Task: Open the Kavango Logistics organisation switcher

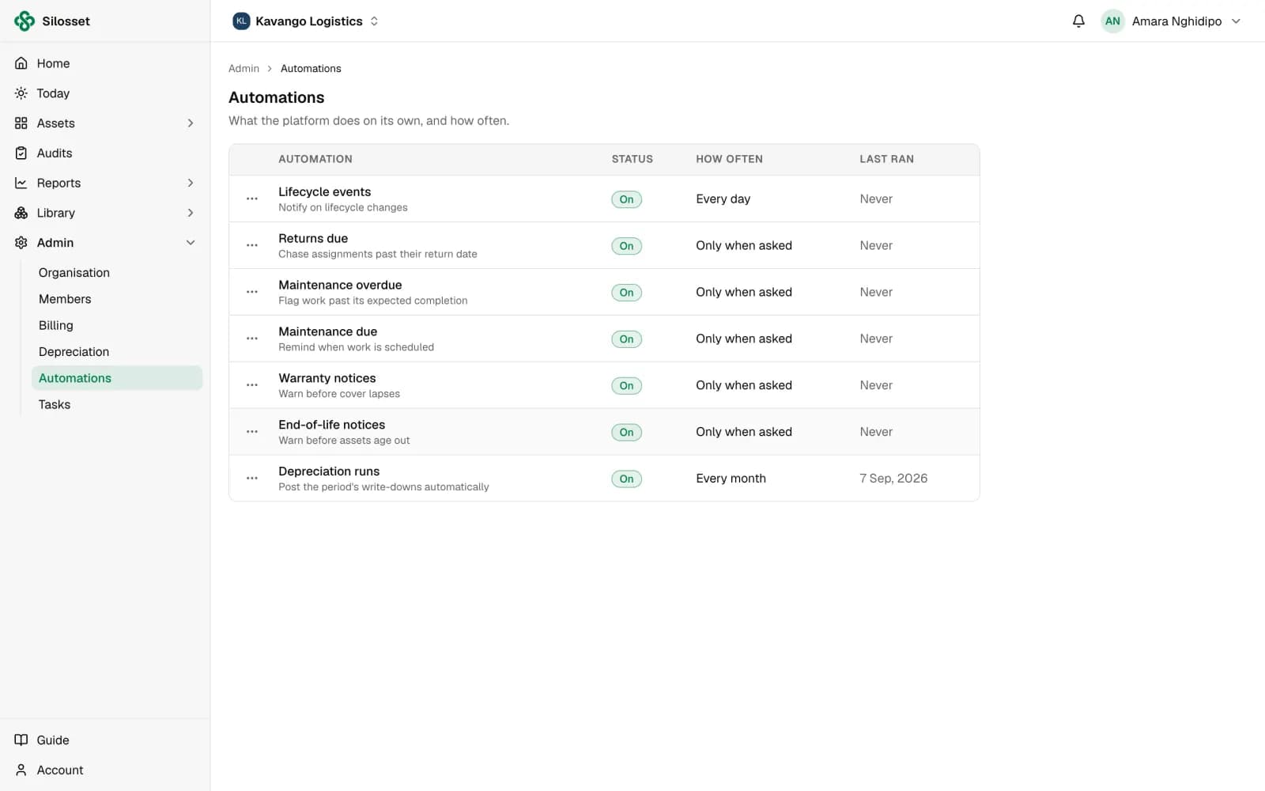Action: point(306,21)
